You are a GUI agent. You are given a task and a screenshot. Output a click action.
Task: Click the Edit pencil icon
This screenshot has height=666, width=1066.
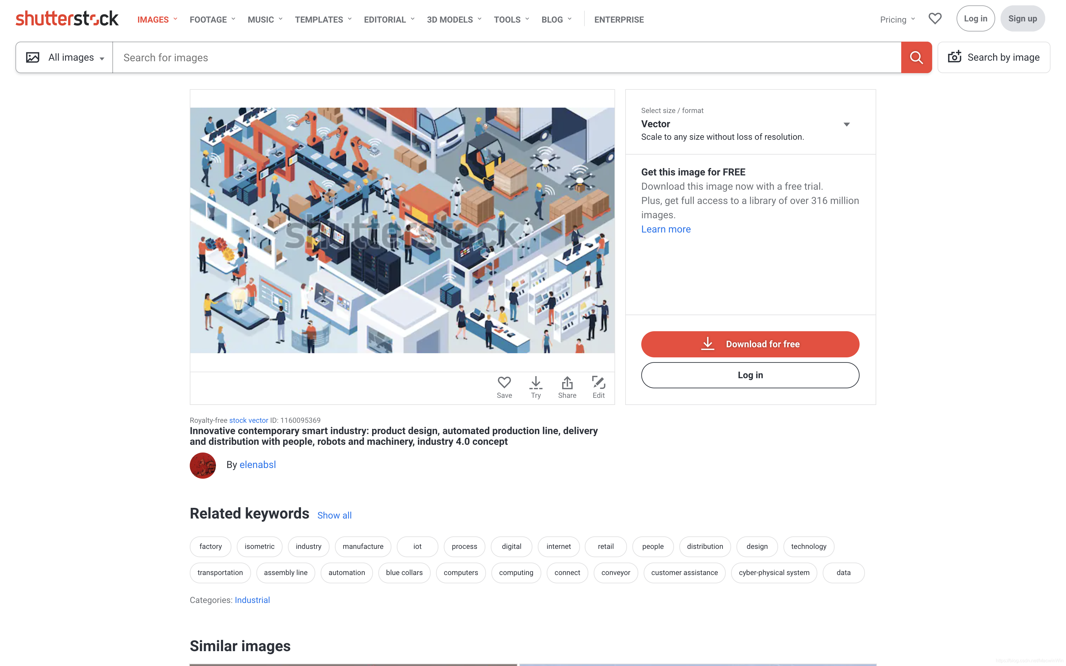[598, 382]
